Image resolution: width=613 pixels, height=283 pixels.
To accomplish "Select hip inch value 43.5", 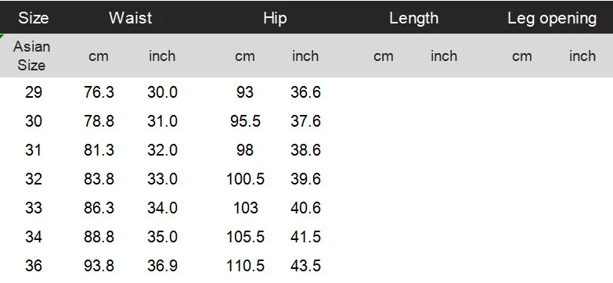I will [305, 266].
